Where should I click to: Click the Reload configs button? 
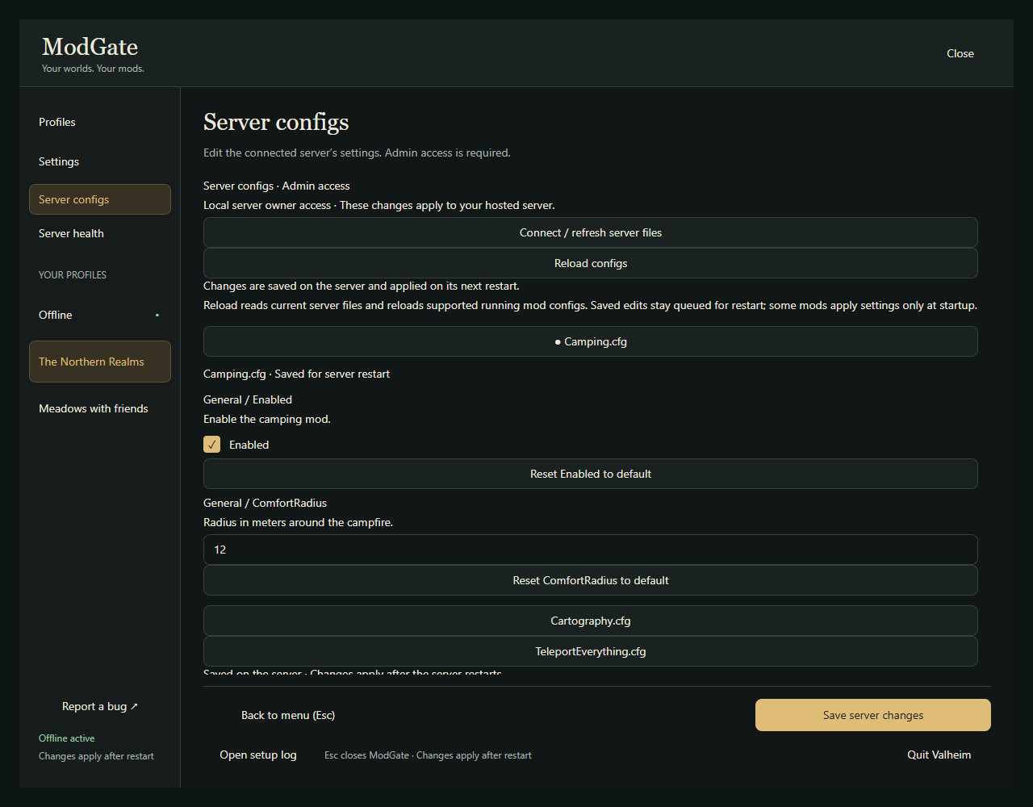(591, 263)
